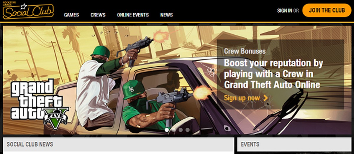Click the Join The Club button
This screenshot has height=154, width=354.
(327, 10)
